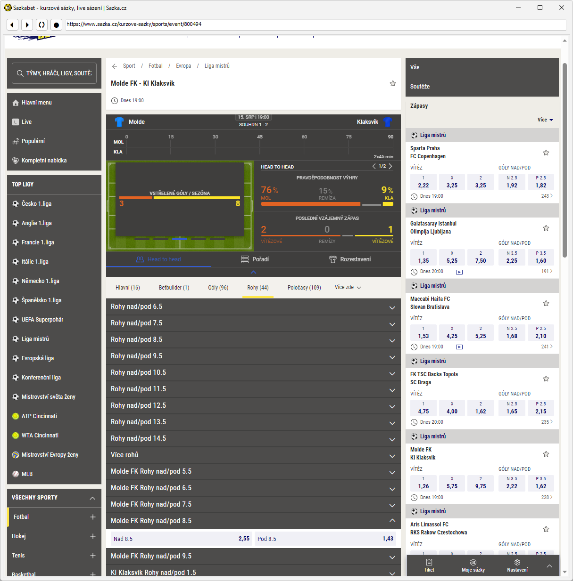Select the Francie 1.liga soccer ball icon

tap(16, 242)
